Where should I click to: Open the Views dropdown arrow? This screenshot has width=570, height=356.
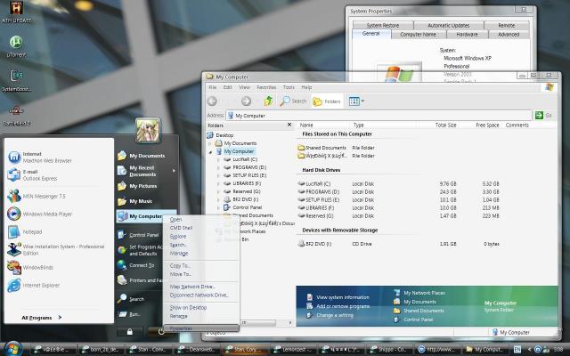pyautogui.click(x=362, y=101)
